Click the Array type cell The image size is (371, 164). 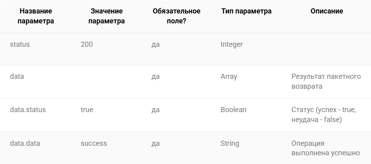click(x=229, y=77)
